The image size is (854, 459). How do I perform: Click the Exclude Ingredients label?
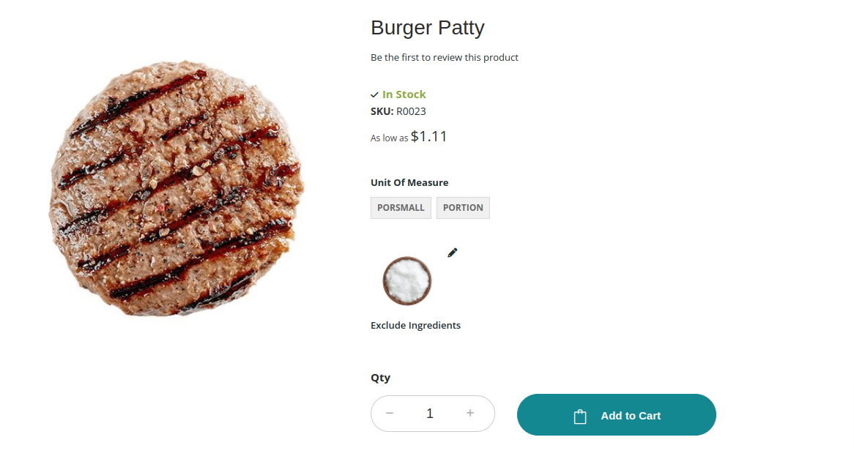tap(415, 326)
